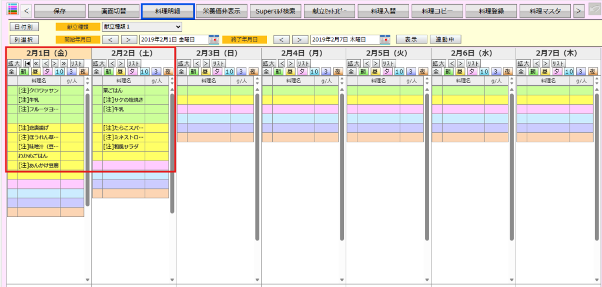Open the end date calendar picker
Viewport: 602px width, 287px height.
385,39
